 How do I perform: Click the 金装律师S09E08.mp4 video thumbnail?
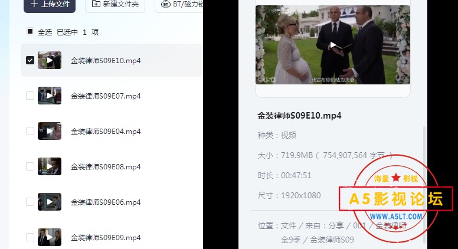[50, 166]
